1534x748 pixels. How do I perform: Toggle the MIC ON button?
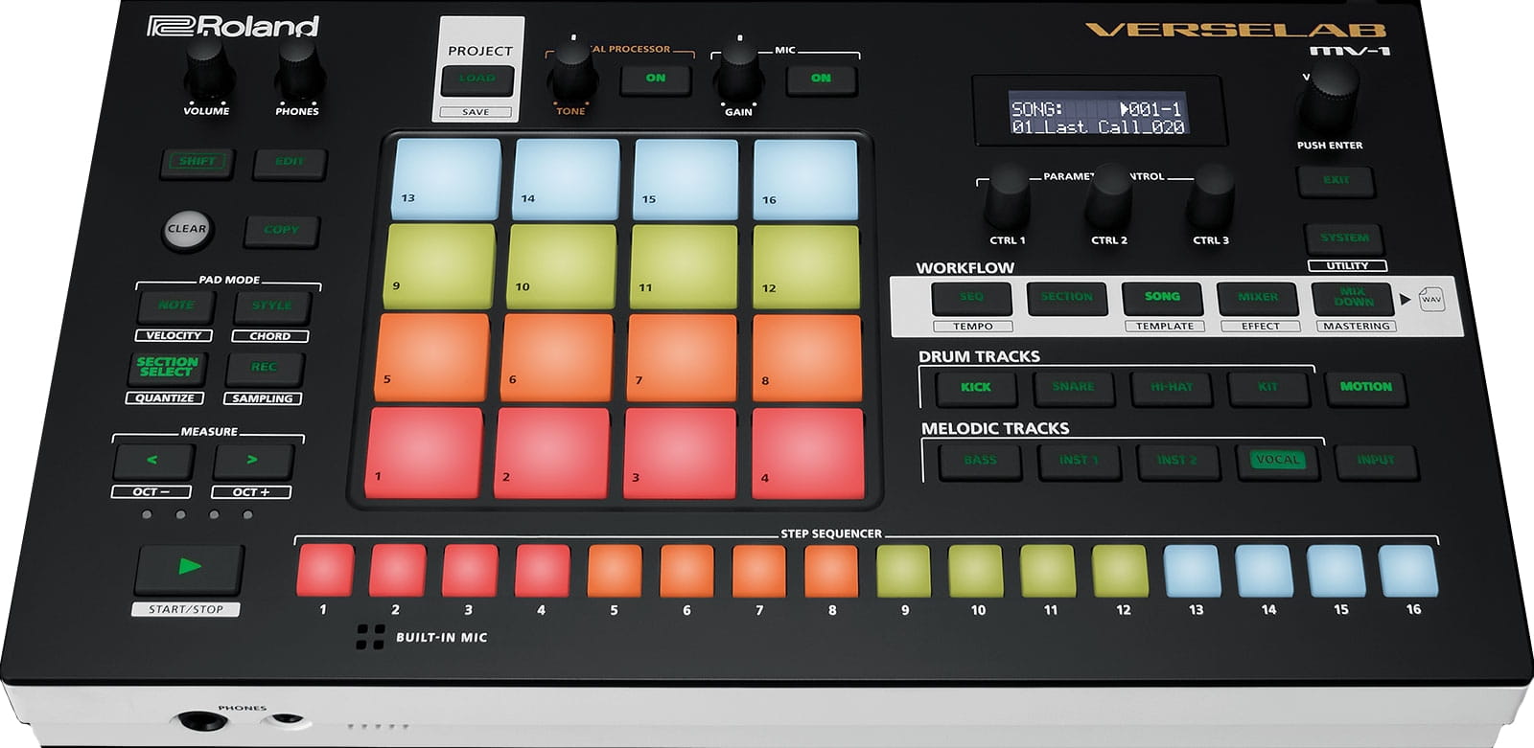(x=821, y=79)
